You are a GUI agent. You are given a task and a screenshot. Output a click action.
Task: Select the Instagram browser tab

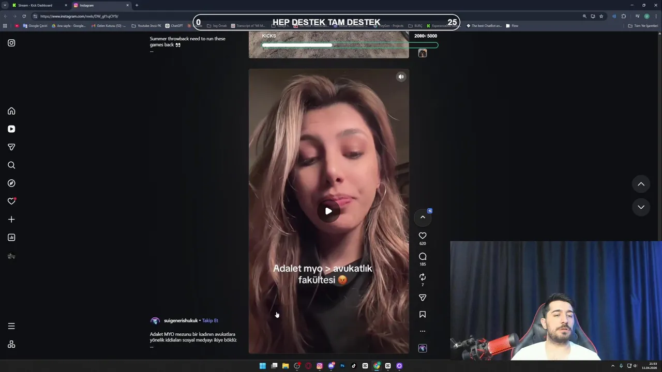pyautogui.click(x=101, y=5)
